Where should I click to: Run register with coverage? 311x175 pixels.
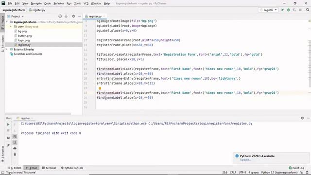coord(294,10)
